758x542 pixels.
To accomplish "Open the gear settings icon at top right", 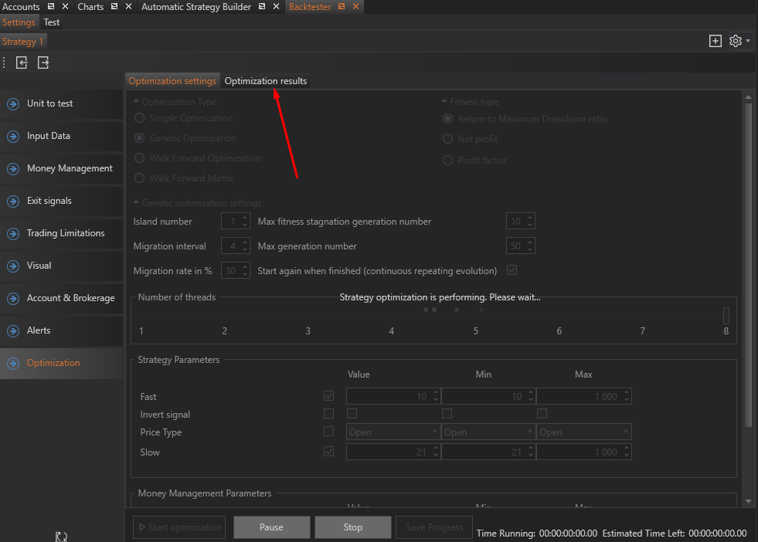I will (736, 41).
